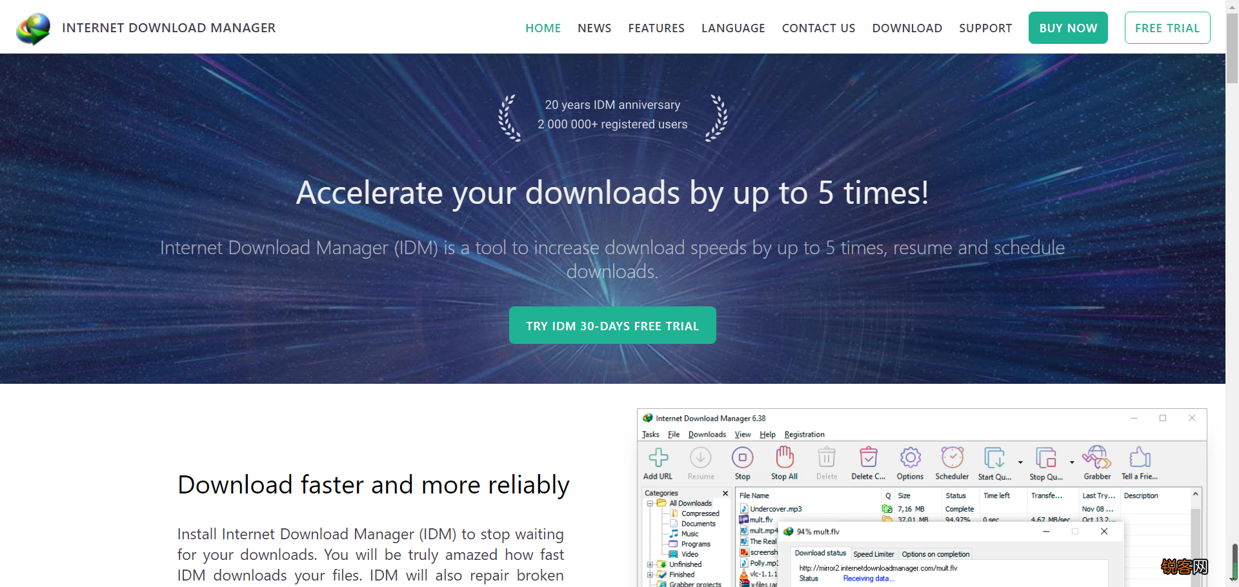Click the Add URL toolbar icon
The height and width of the screenshot is (587, 1239).
point(658,457)
